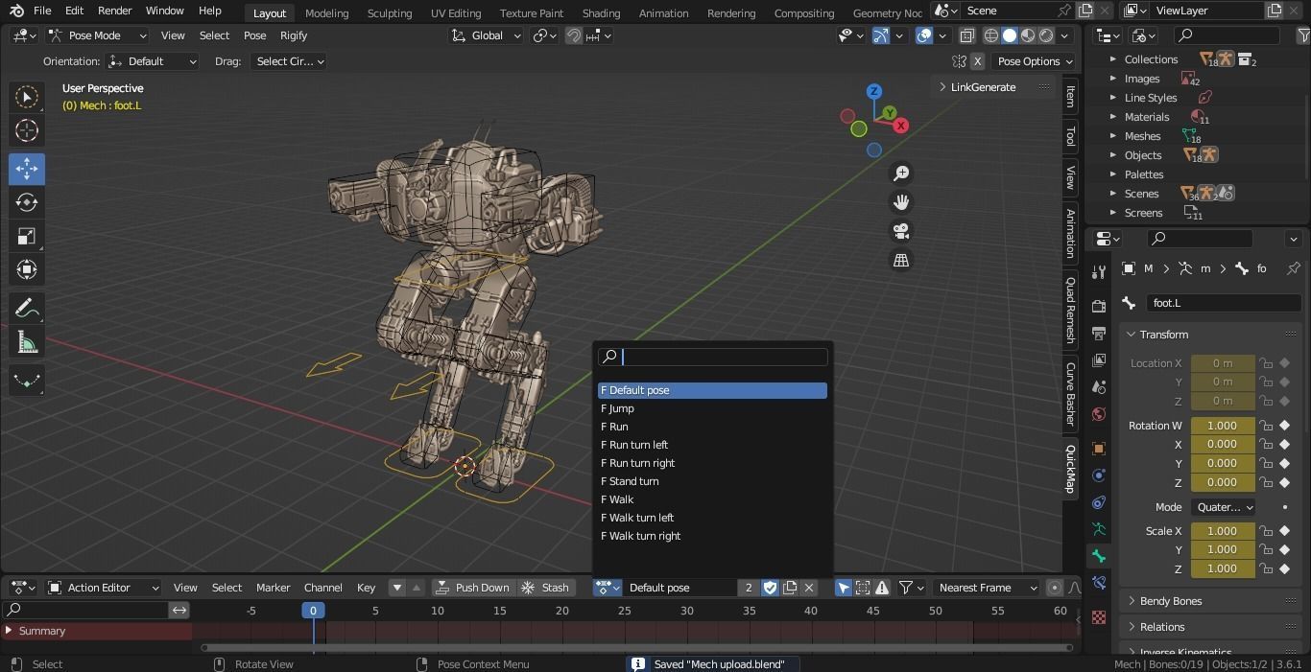Click the Scale X value field

coord(1223,531)
